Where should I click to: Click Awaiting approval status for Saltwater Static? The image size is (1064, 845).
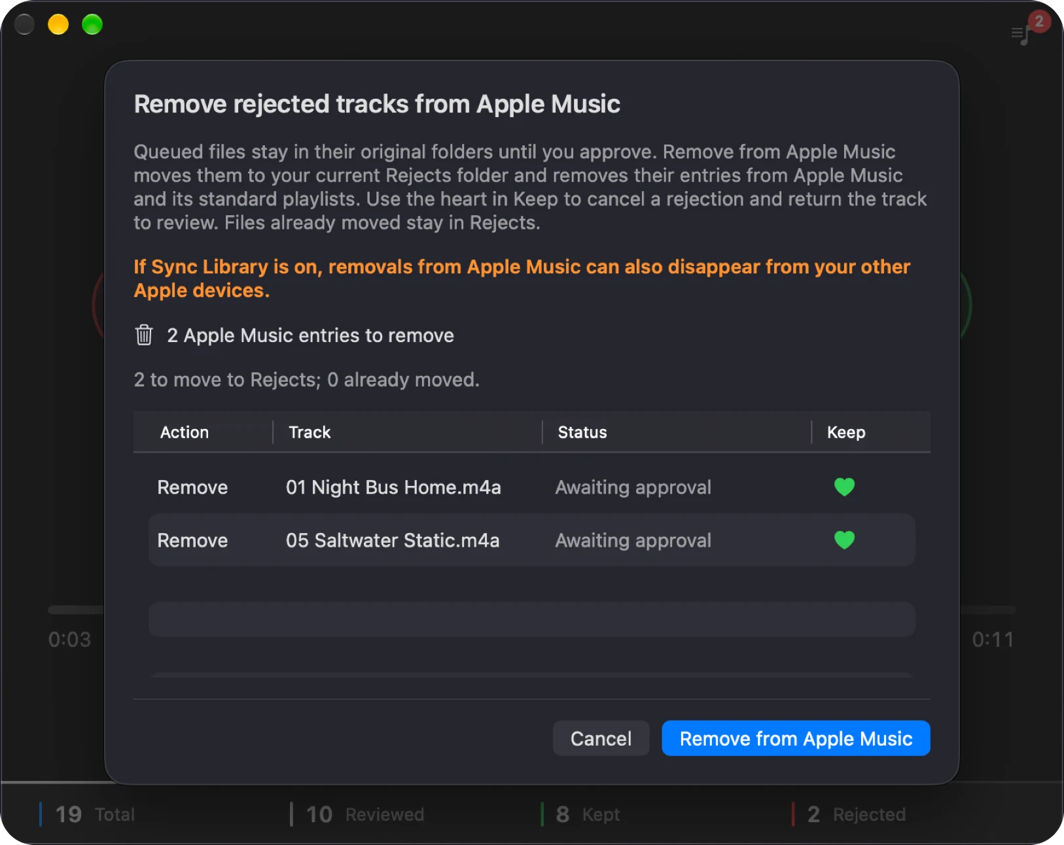click(633, 540)
